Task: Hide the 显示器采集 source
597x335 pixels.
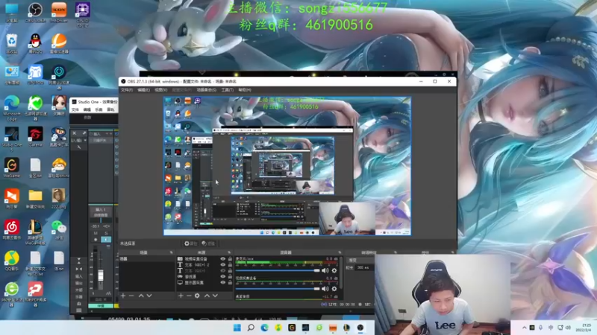Action: coord(223,283)
